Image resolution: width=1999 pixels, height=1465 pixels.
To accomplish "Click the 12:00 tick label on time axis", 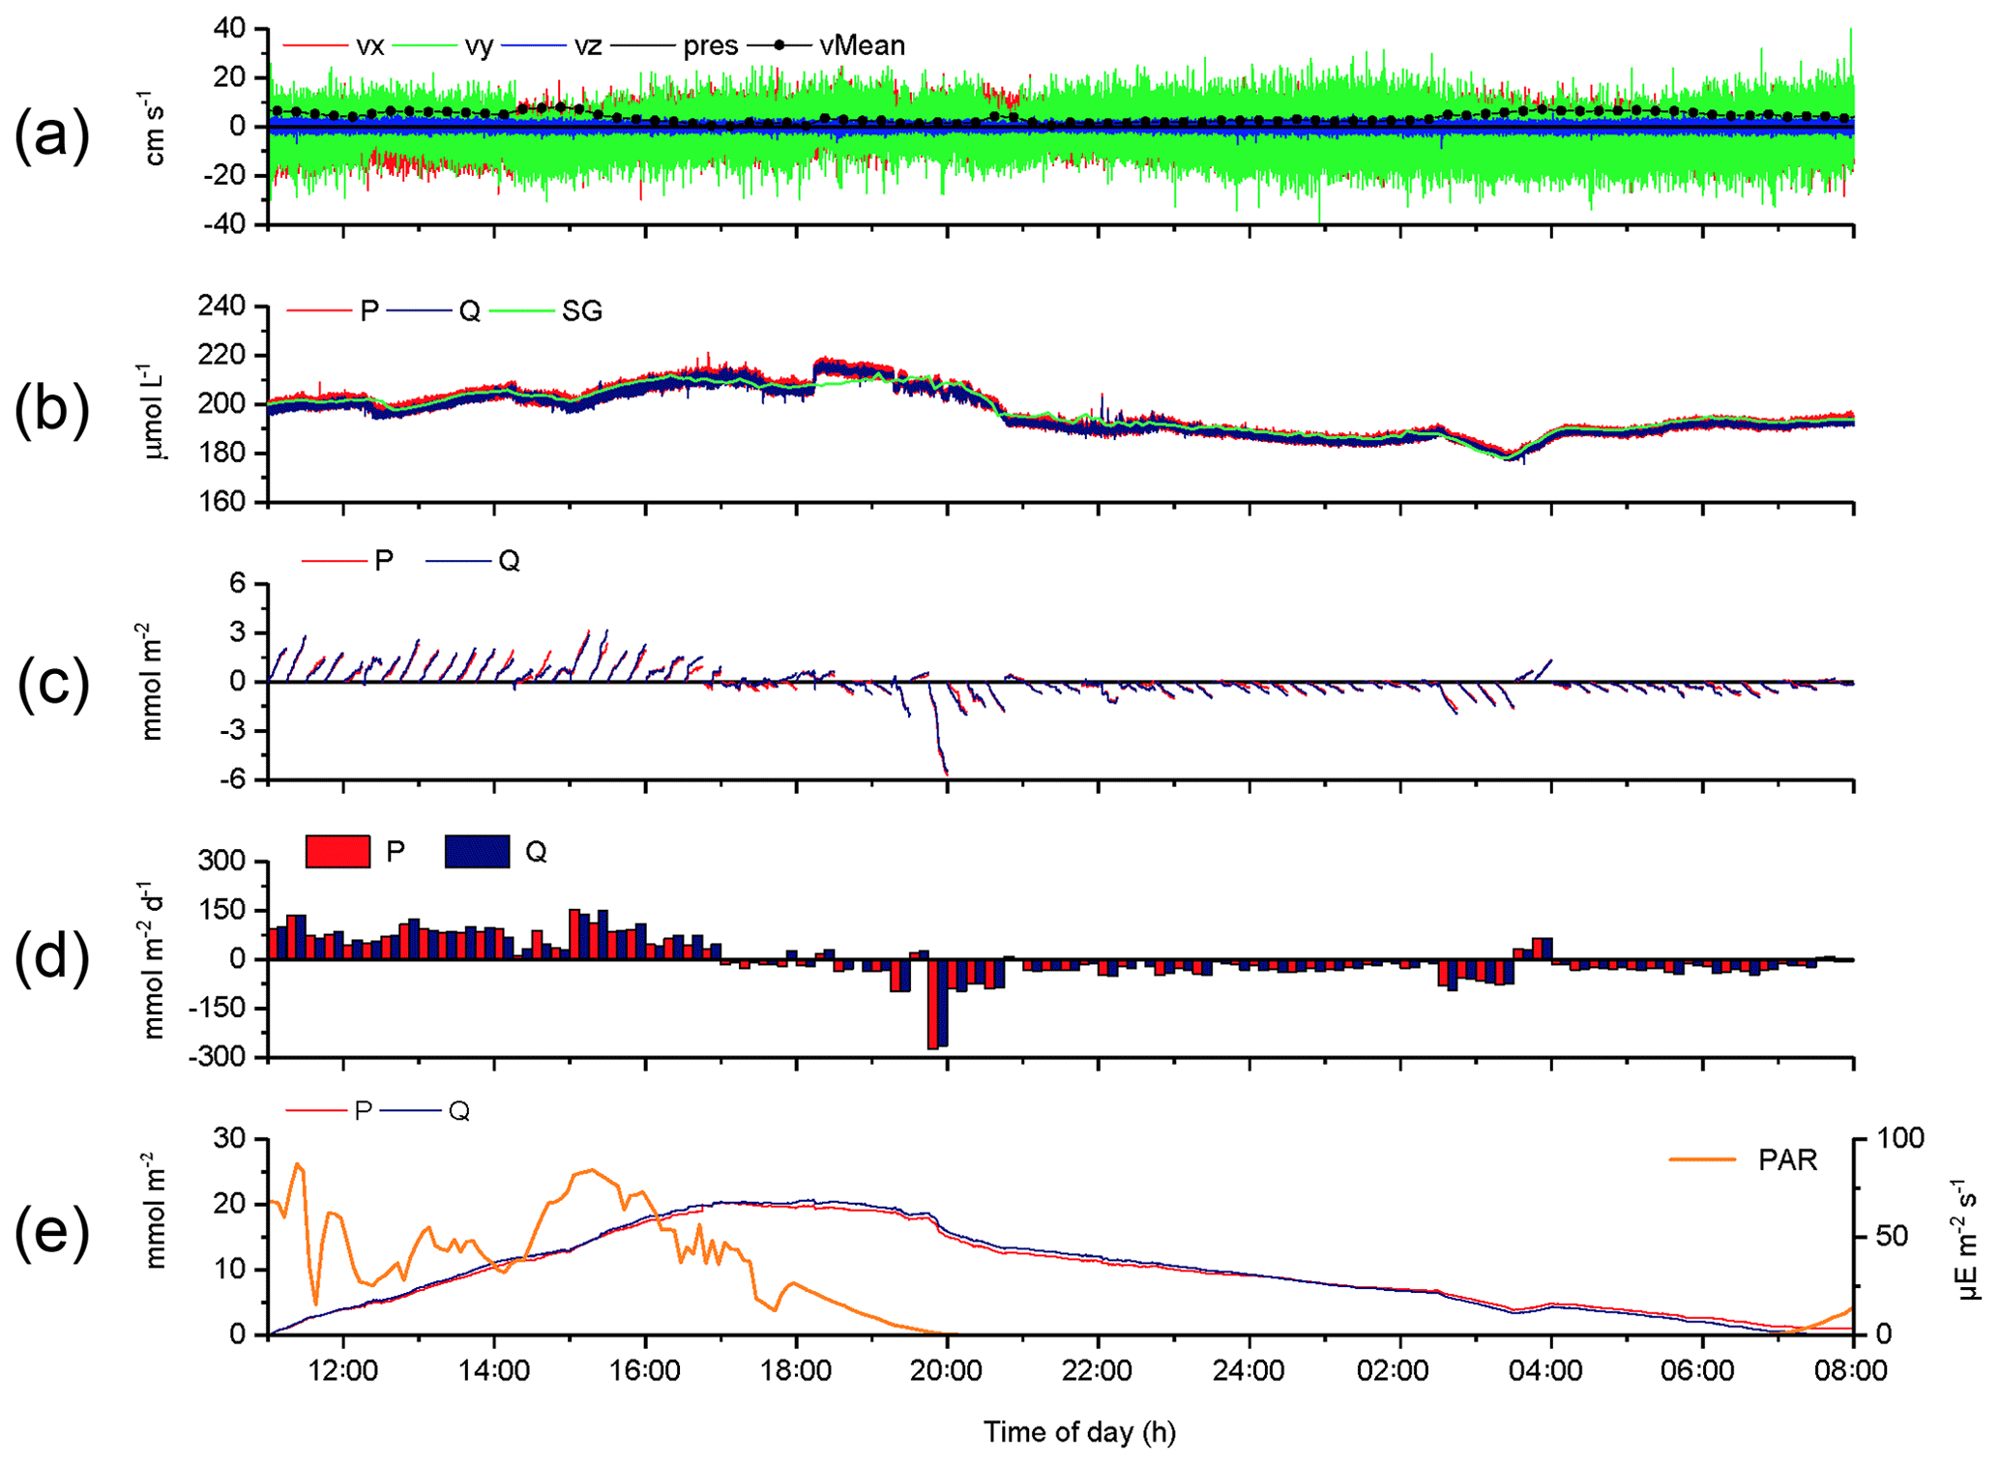I will (343, 1371).
